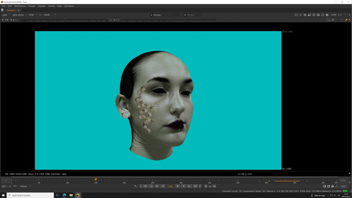Screen dimensions: 352x198
Task: Toggle the IP input process button
Action: (x=41, y=15)
